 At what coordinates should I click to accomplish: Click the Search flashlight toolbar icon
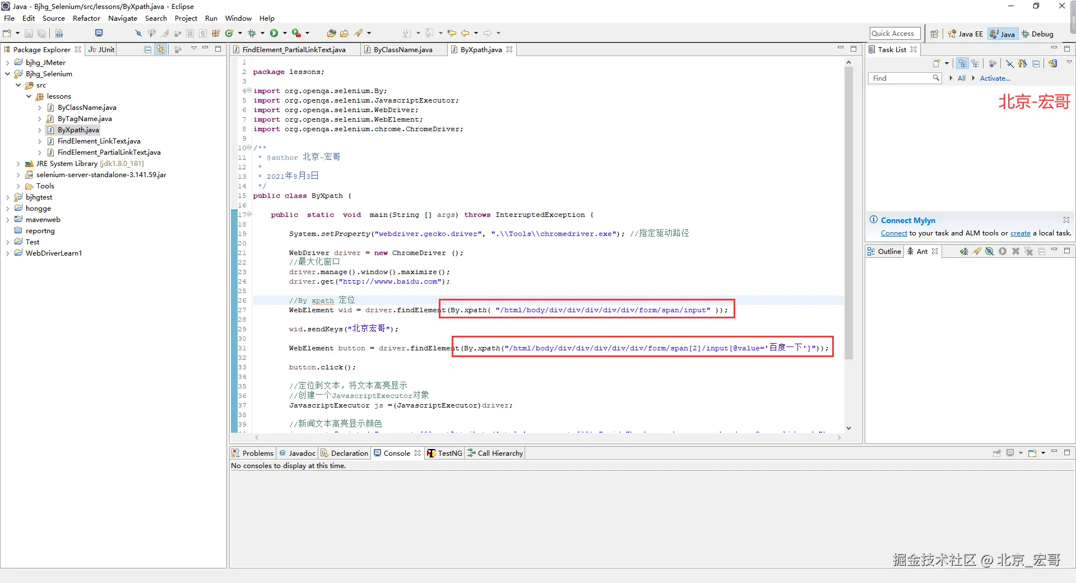(359, 34)
